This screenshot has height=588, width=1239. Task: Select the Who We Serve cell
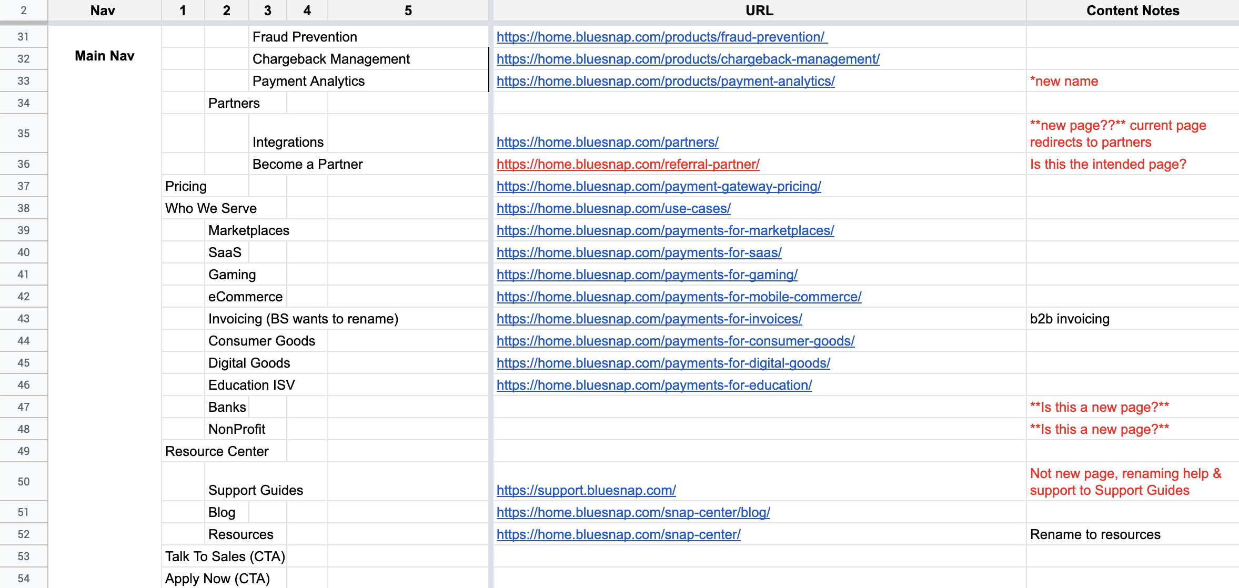coord(211,208)
